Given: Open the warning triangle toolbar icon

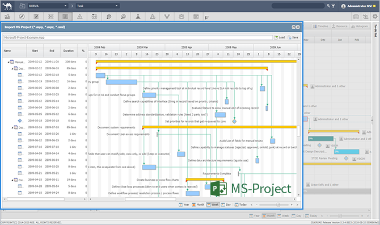Looking at the screenshot, I should 80,16.
